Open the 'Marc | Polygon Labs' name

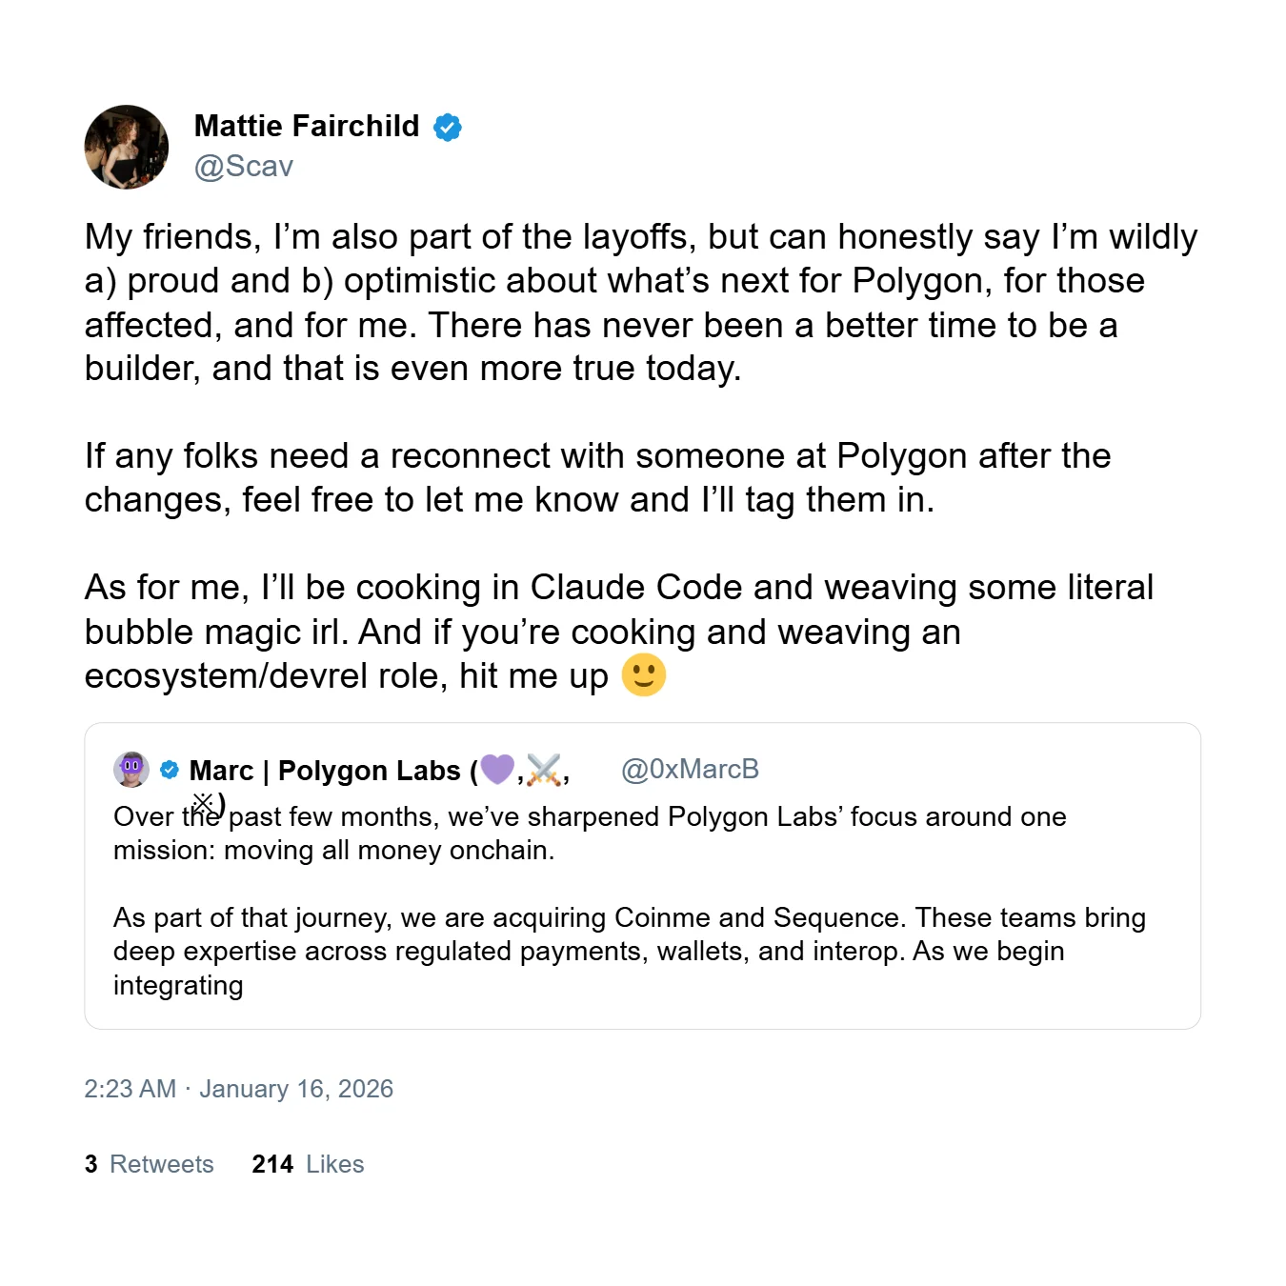pos(324,771)
